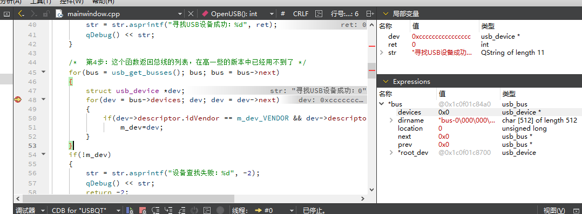Click line number 53 in the gutter

(x=32, y=146)
